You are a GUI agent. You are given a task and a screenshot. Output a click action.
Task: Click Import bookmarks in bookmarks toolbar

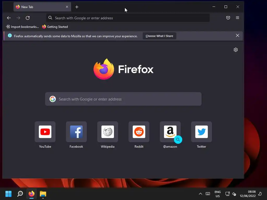[22, 27]
